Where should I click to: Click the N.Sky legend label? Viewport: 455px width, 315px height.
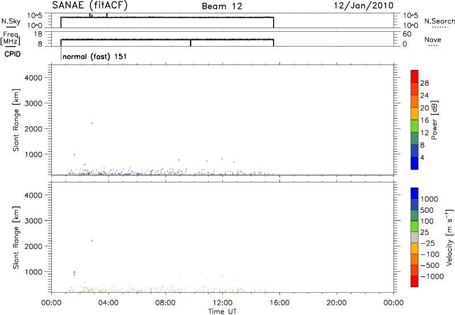(11, 22)
